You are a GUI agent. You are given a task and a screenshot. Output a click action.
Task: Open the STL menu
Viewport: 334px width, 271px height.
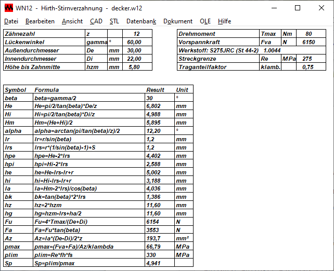click(114, 21)
